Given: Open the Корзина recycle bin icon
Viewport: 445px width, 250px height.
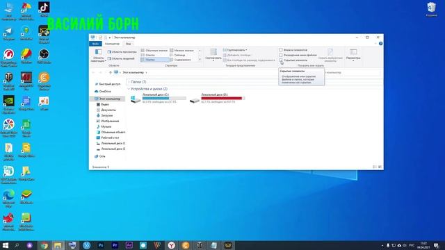Looking at the screenshot, I should (x=431, y=9).
